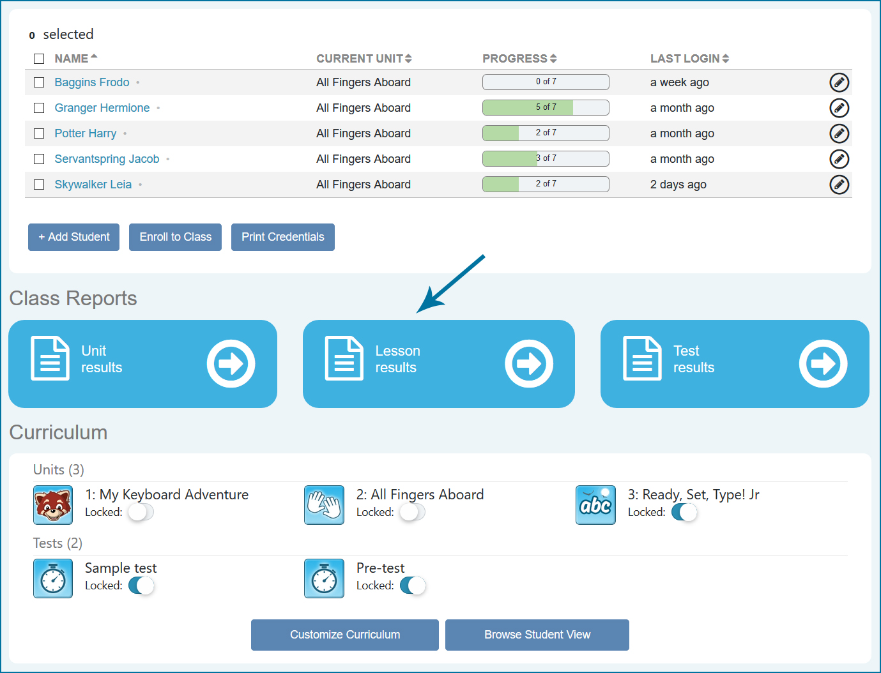Click the stopwatch icon for Sample test
Image resolution: width=881 pixels, height=673 pixels.
(53, 578)
